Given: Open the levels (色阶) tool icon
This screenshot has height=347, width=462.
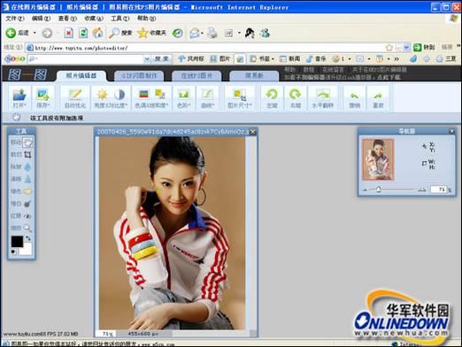Looking at the screenshot, I should 183,95.
